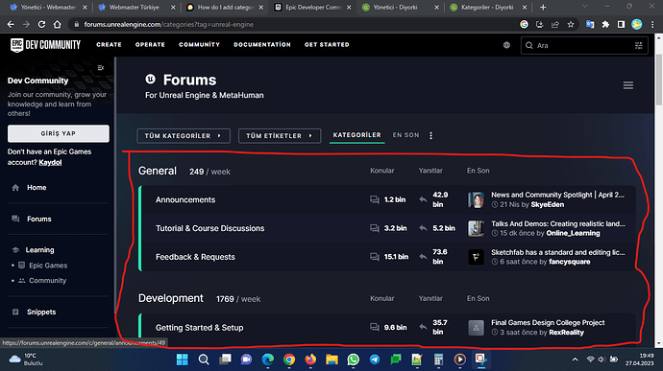Screen dimensions: 663x371
Task: Click fancysquare avatar icon
Action: coord(476,257)
